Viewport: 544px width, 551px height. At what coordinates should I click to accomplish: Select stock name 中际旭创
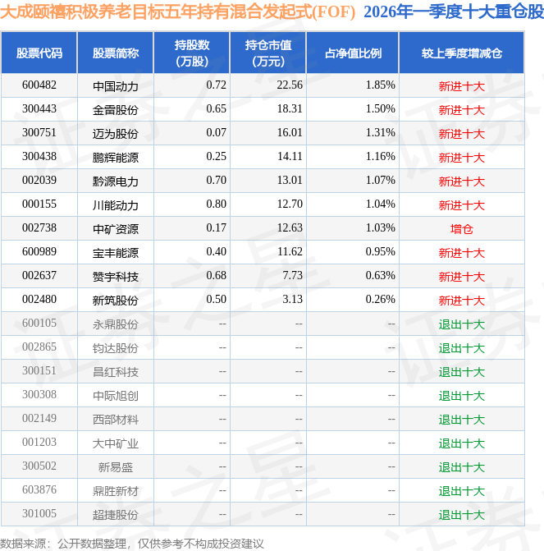tap(115, 396)
